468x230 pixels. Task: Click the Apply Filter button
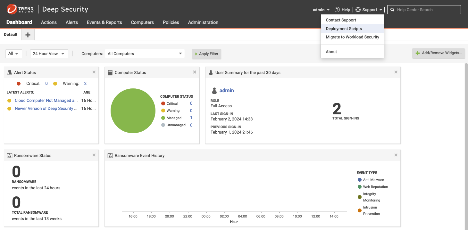point(206,53)
